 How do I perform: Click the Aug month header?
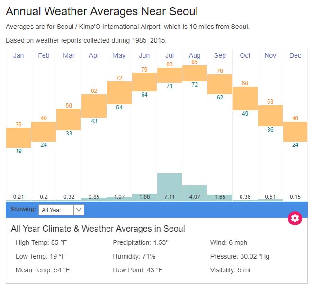point(195,56)
